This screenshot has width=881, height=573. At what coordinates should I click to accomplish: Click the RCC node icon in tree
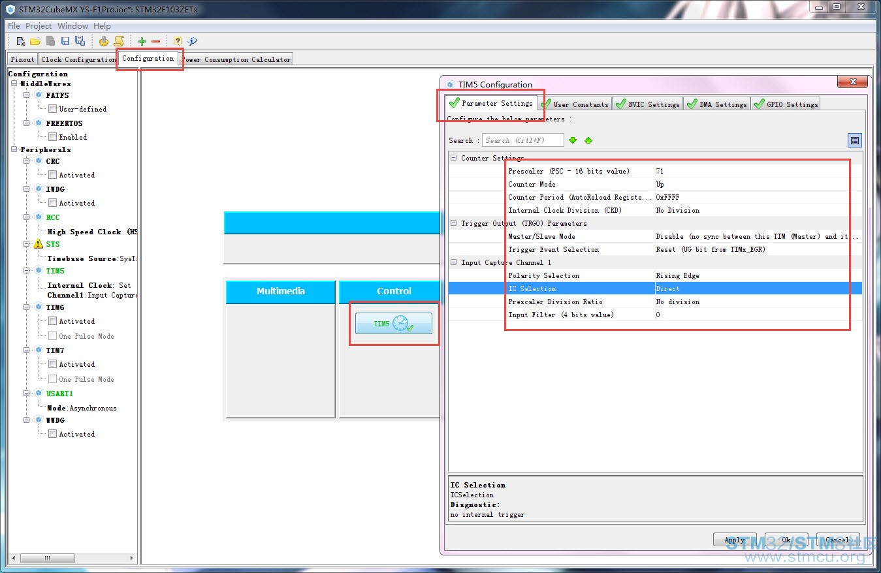39,217
